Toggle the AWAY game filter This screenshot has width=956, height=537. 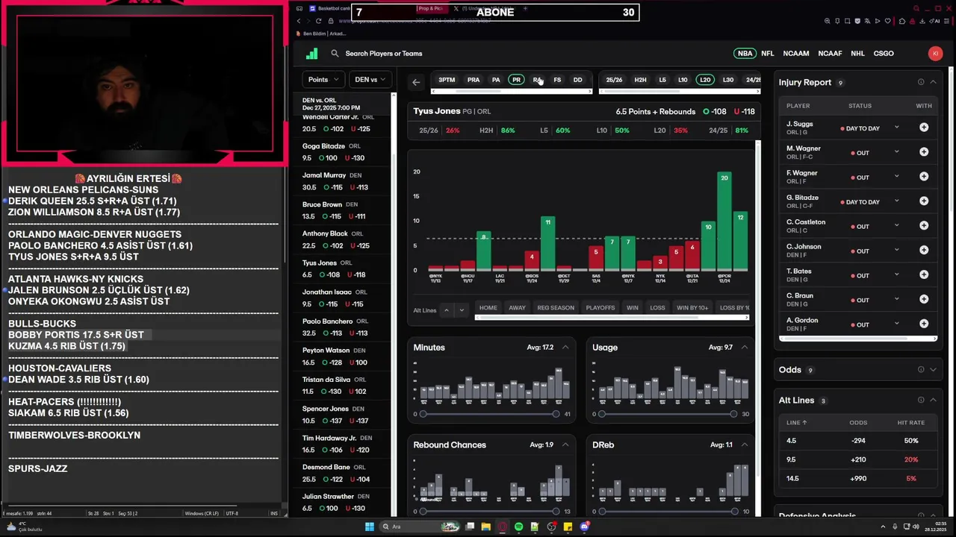pos(517,307)
